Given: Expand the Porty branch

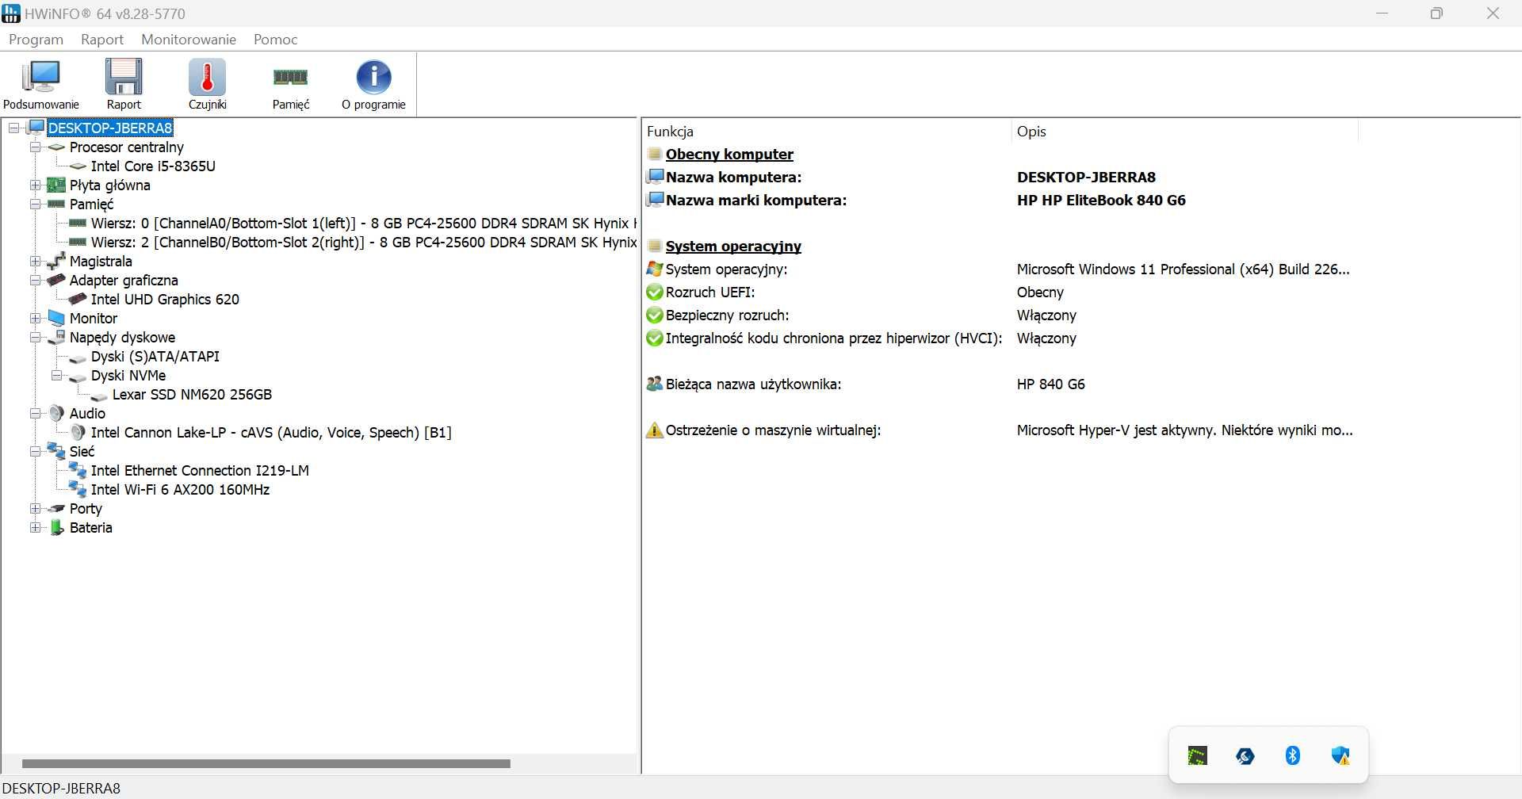Looking at the screenshot, I should tap(35, 508).
